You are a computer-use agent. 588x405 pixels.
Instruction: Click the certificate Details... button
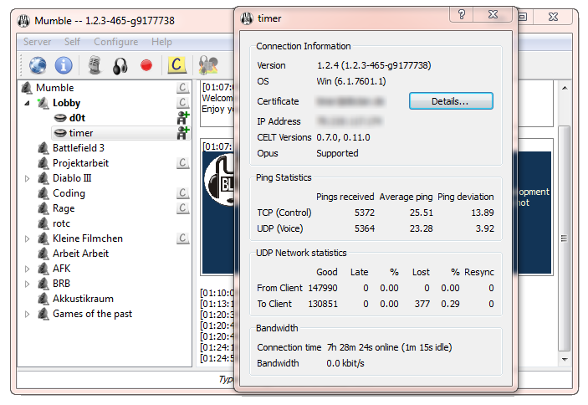451,101
